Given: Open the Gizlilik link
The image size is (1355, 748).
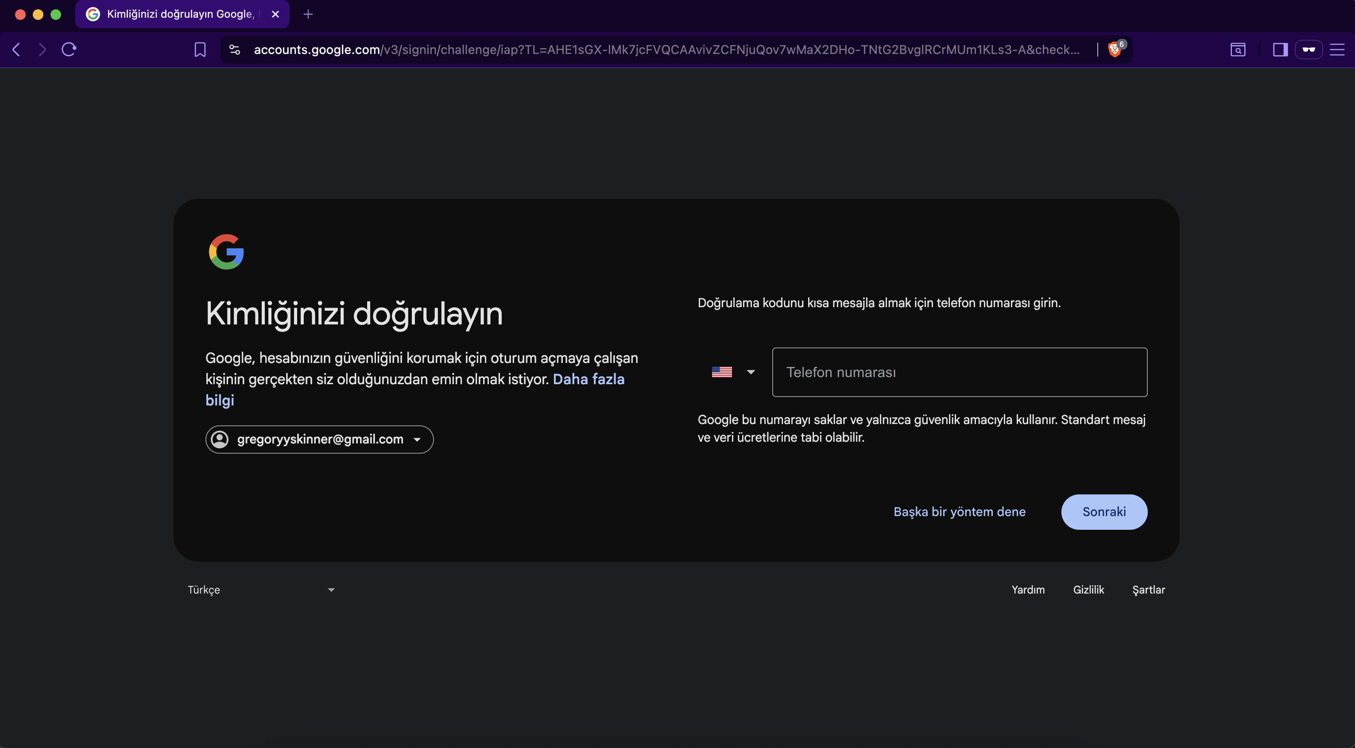Looking at the screenshot, I should (x=1088, y=590).
